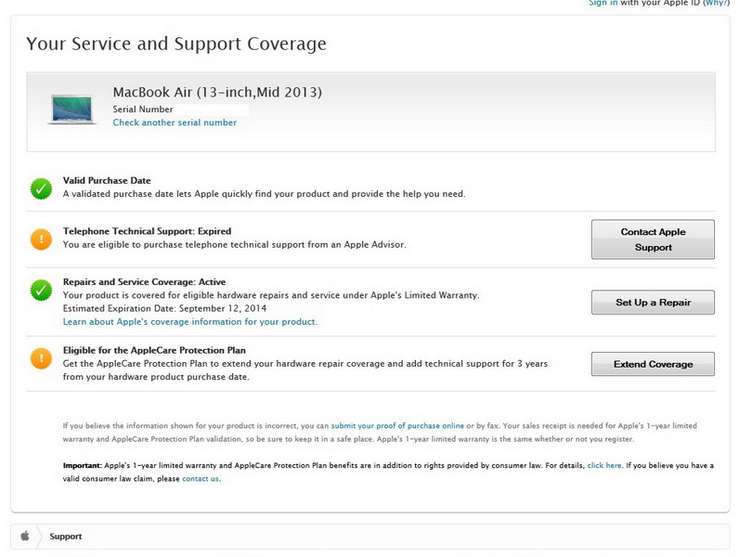Click the 'Telephone Technical Support: Expired' heading

(147, 231)
